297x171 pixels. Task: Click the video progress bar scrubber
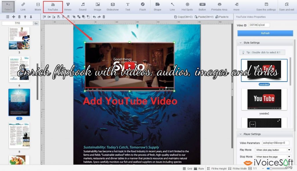coord(166,88)
